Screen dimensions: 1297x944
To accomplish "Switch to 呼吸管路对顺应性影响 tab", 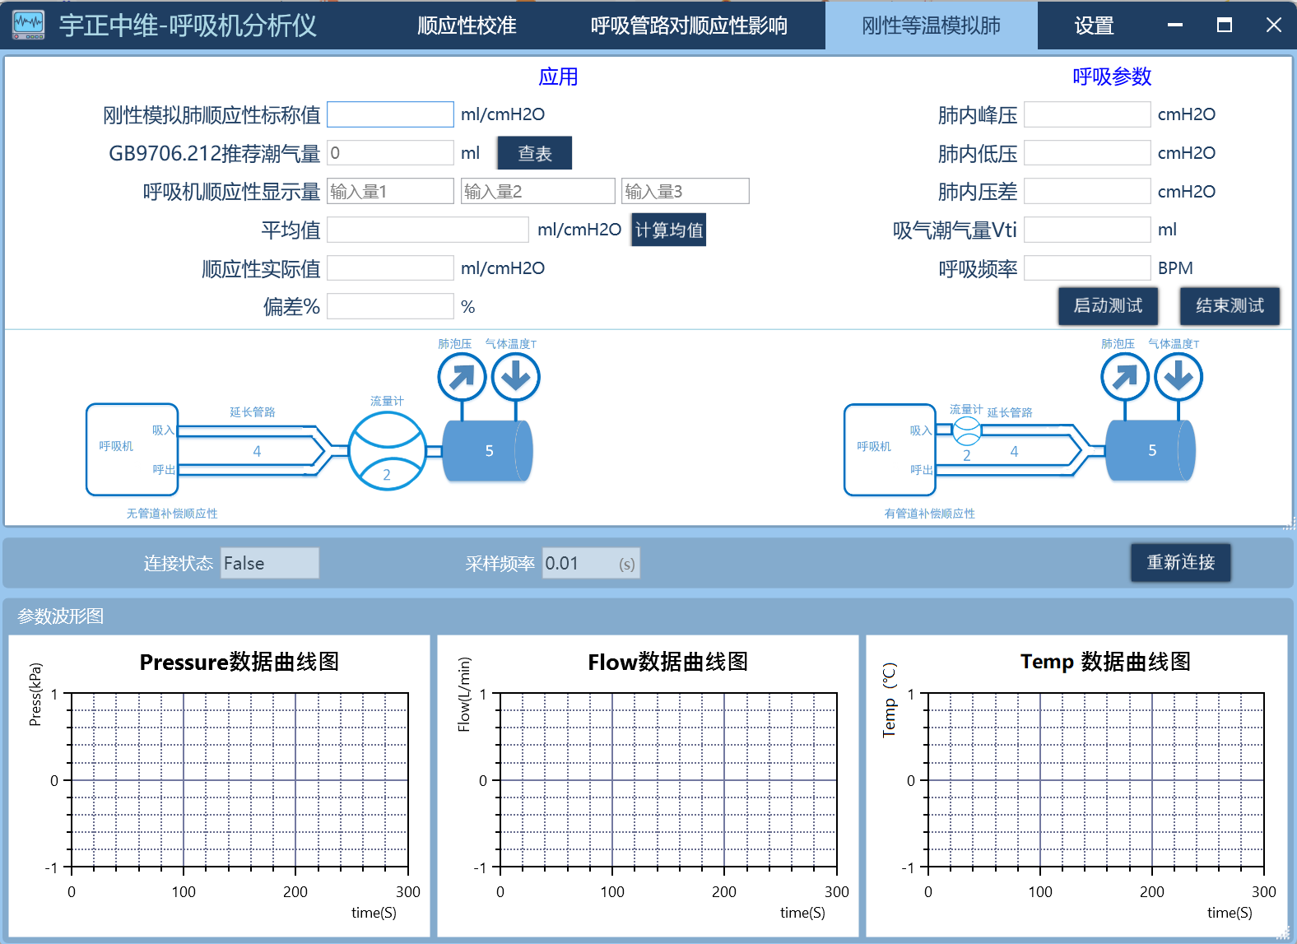I will (x=688, y=26).
